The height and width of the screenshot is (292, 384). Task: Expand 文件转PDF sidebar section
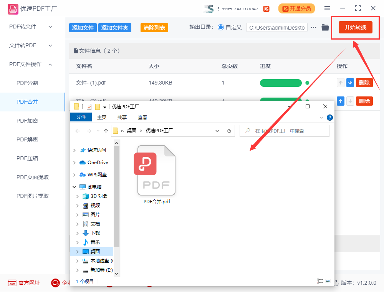(31, 46)
